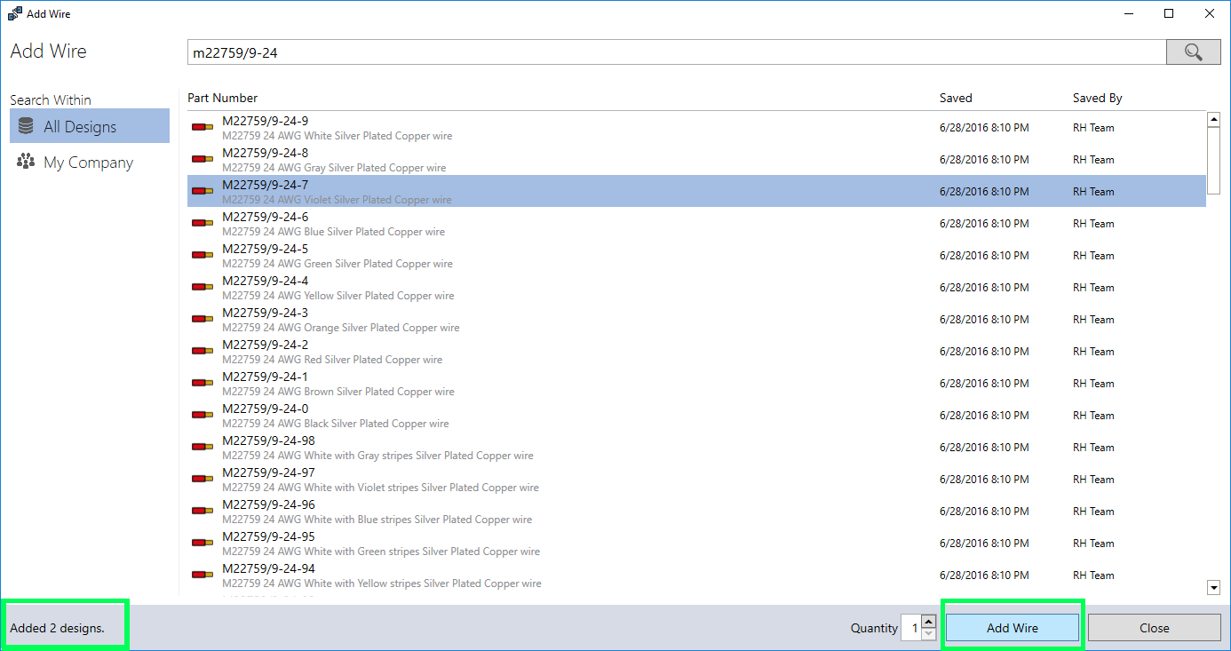Click the list scrollbar up arrow

[1214, 119]
